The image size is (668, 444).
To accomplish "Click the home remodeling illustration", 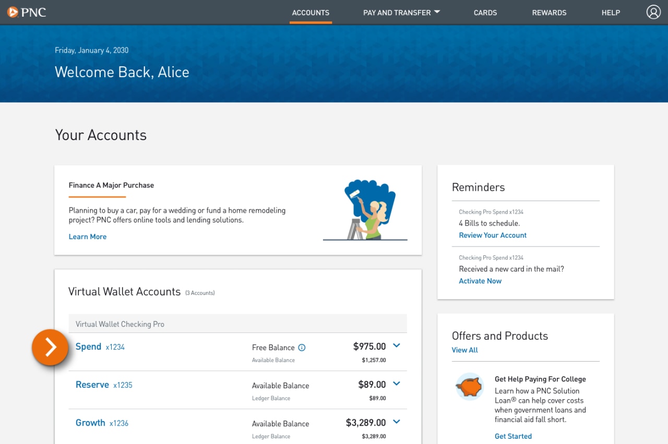I will [365, 208].
